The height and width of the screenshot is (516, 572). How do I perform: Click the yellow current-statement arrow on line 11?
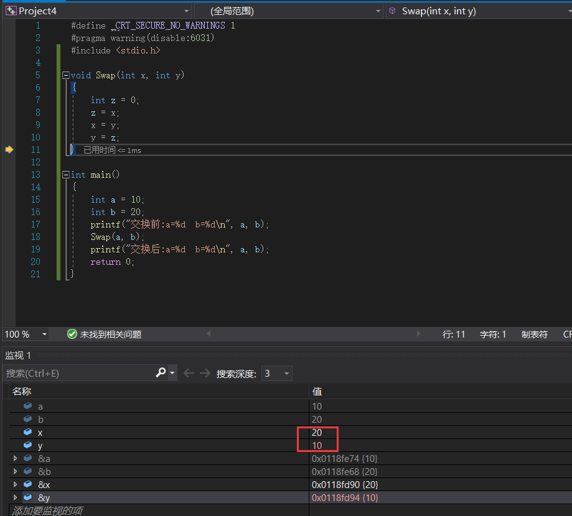(x=9, y=149)
